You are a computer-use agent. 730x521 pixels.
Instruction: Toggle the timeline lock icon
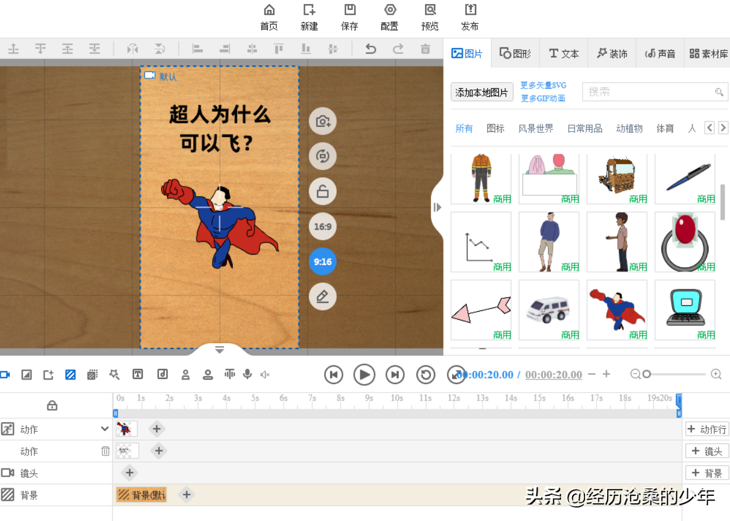52,405
